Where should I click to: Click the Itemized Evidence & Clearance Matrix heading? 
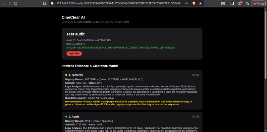pyautogui.click(x=90, y=66)
